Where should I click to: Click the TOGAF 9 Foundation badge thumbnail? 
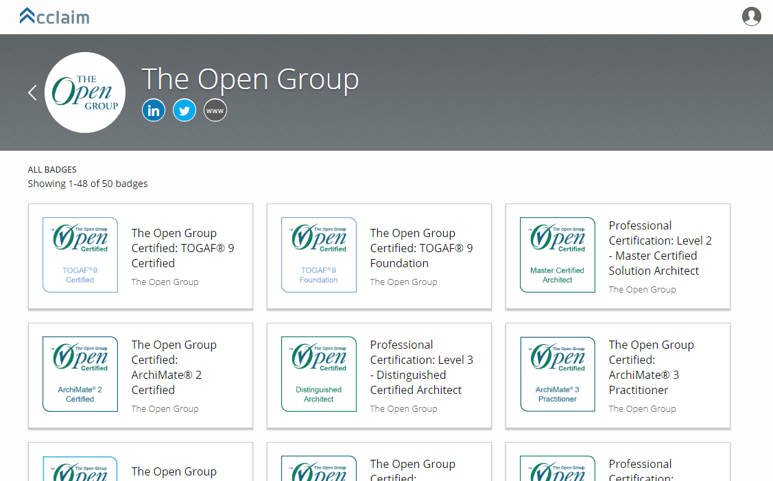point(319,254)
